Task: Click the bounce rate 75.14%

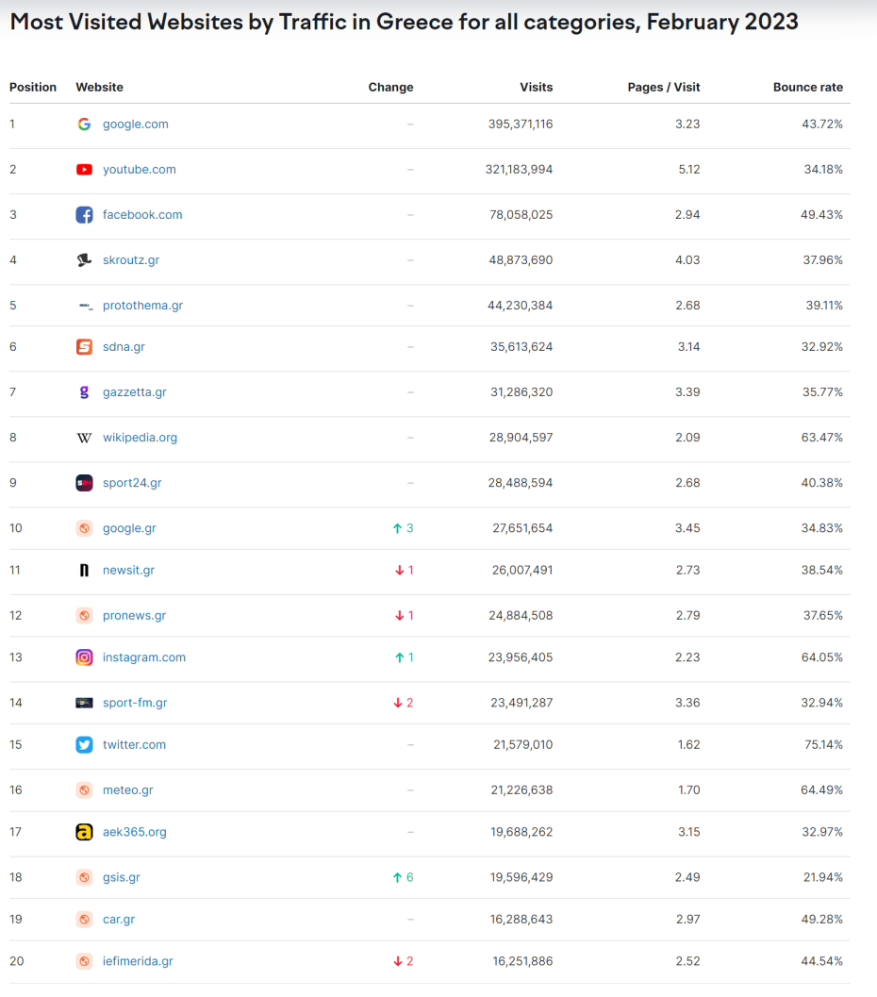Action: coord(823,744)
